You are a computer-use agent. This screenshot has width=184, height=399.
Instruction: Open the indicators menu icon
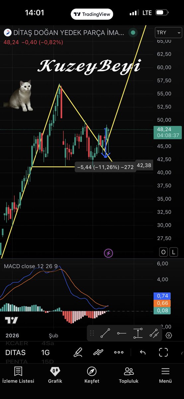pos(98,352)
